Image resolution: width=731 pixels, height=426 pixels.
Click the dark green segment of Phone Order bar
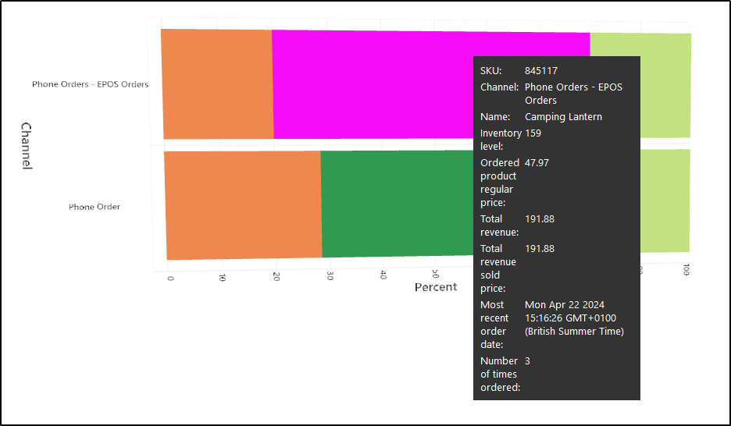click(398, 204)
